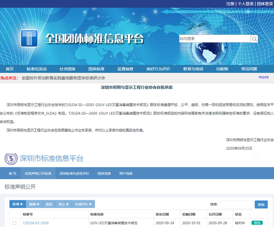The image size is (274, 227).
Task: Open the 深圳标准先进性评价 tab
Action: pos(74,174)
